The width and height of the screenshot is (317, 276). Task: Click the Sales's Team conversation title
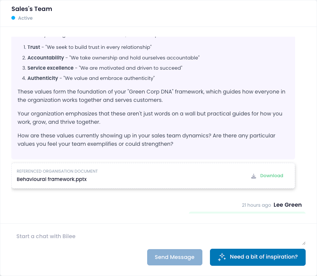pyautogui.click(x=32, y=8)
